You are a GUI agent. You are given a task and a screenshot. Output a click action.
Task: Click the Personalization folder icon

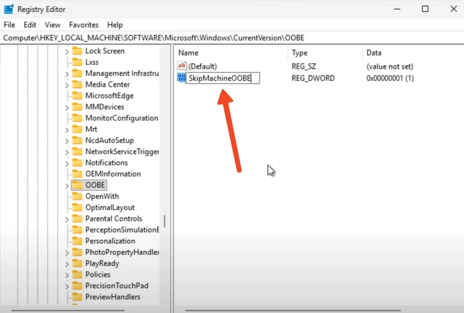click(x=78, y=241)
